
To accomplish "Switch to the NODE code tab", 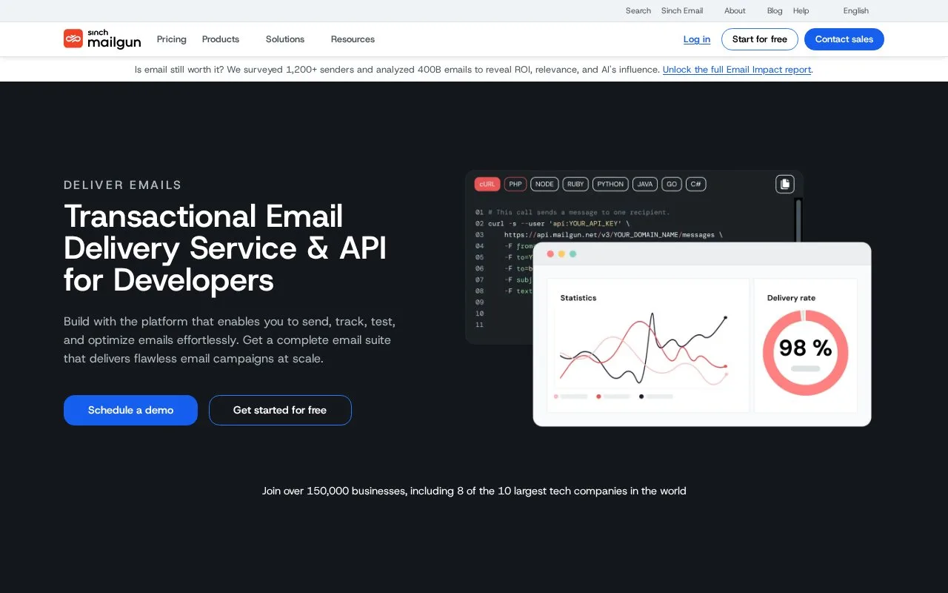I will click(544, 184).
